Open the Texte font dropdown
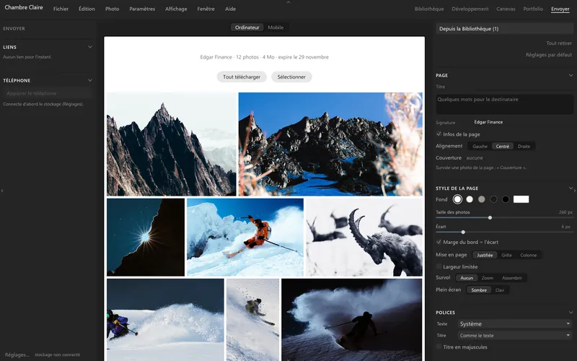The image size is (577, 361). coord(515,323)
